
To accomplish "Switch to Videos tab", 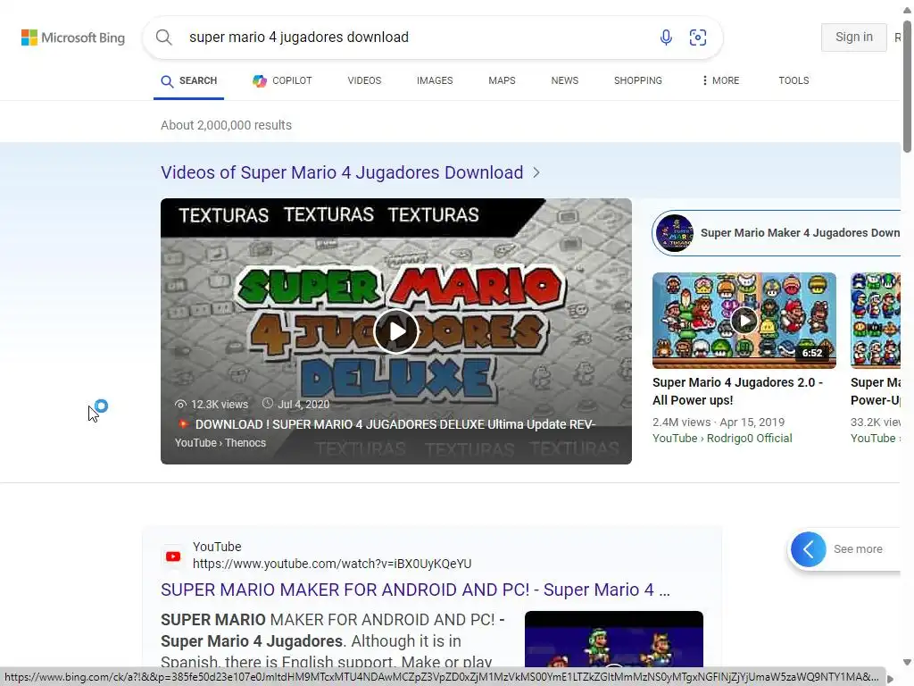I will point(364,80).
